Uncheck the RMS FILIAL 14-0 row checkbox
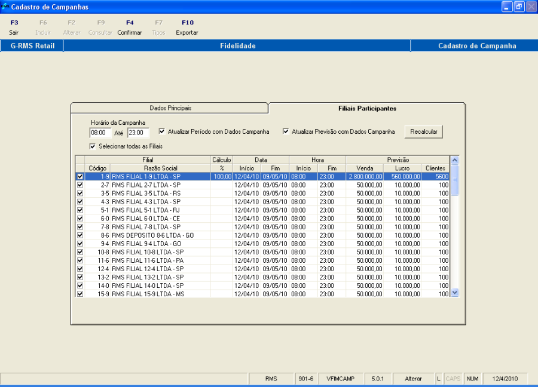538x387 pixels. 80,285
